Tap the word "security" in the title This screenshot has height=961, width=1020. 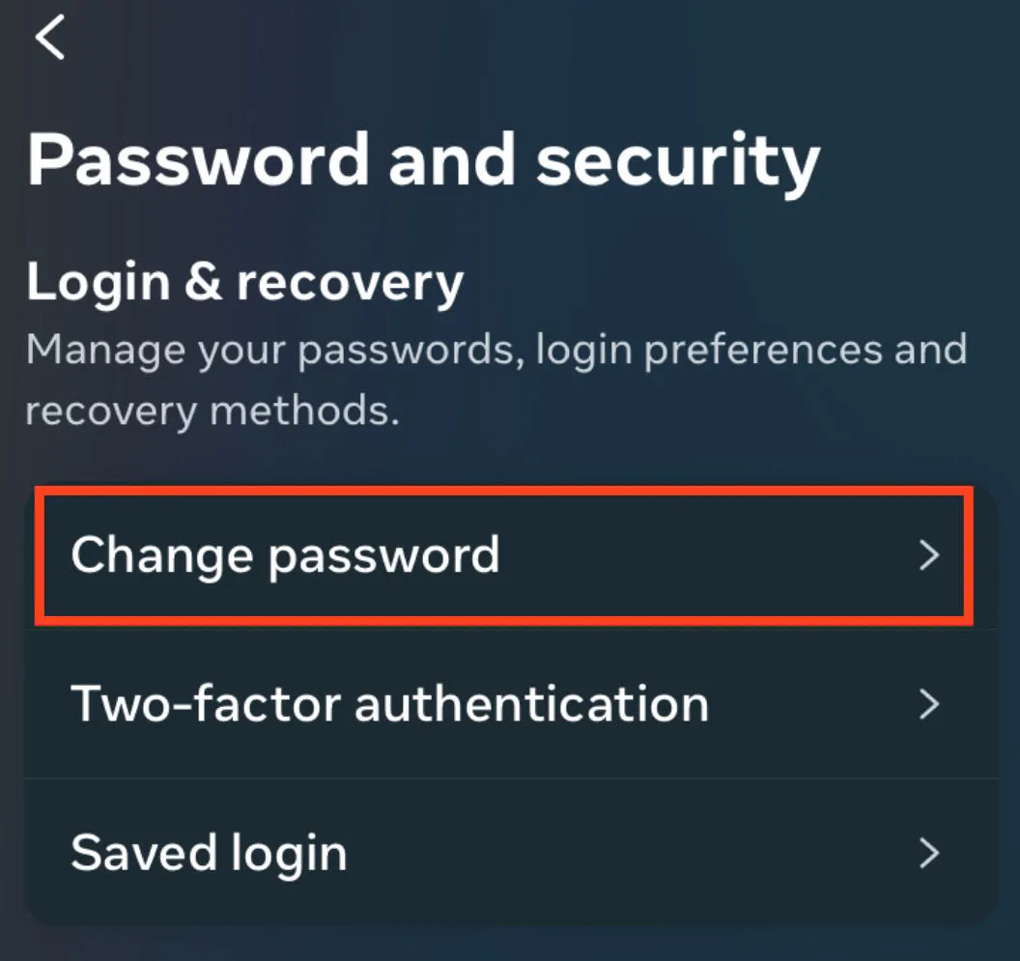678,161
